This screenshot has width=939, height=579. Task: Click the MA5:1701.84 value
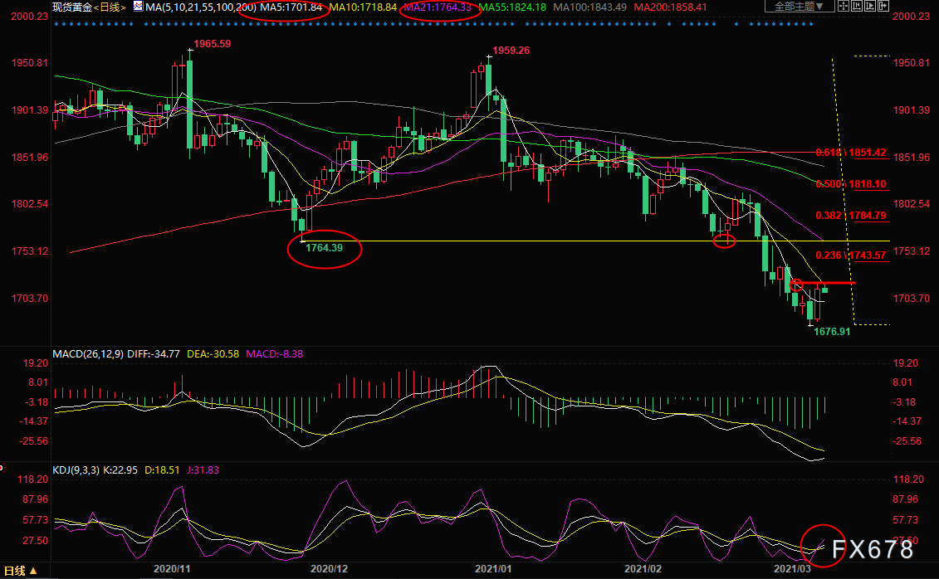(x=291, y=7)
